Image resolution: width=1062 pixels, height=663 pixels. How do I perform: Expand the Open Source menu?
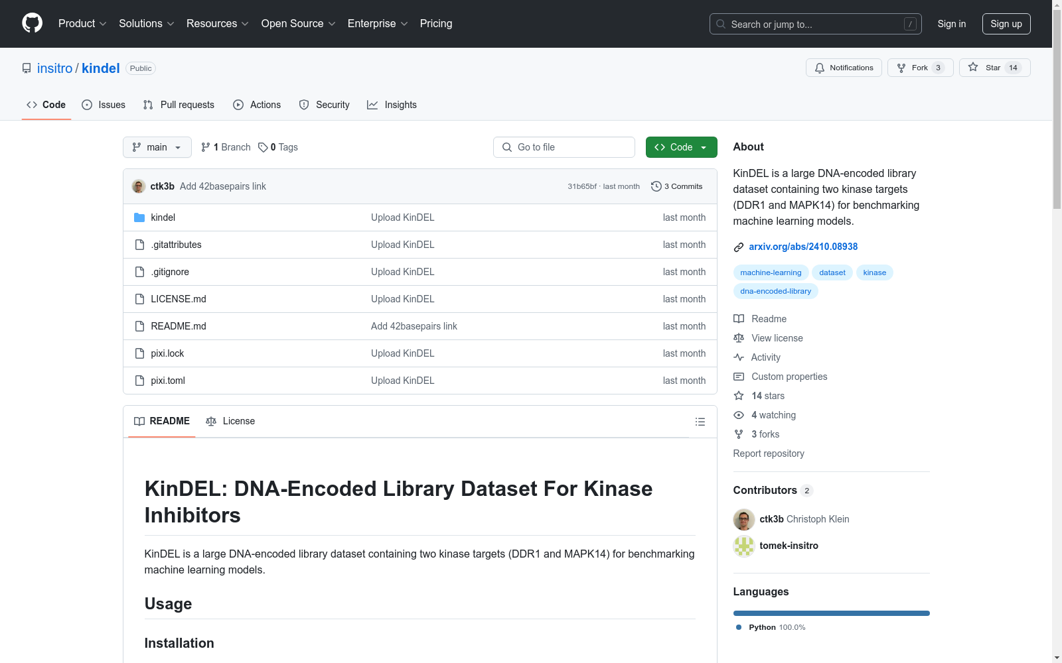[x=298, y=23]
